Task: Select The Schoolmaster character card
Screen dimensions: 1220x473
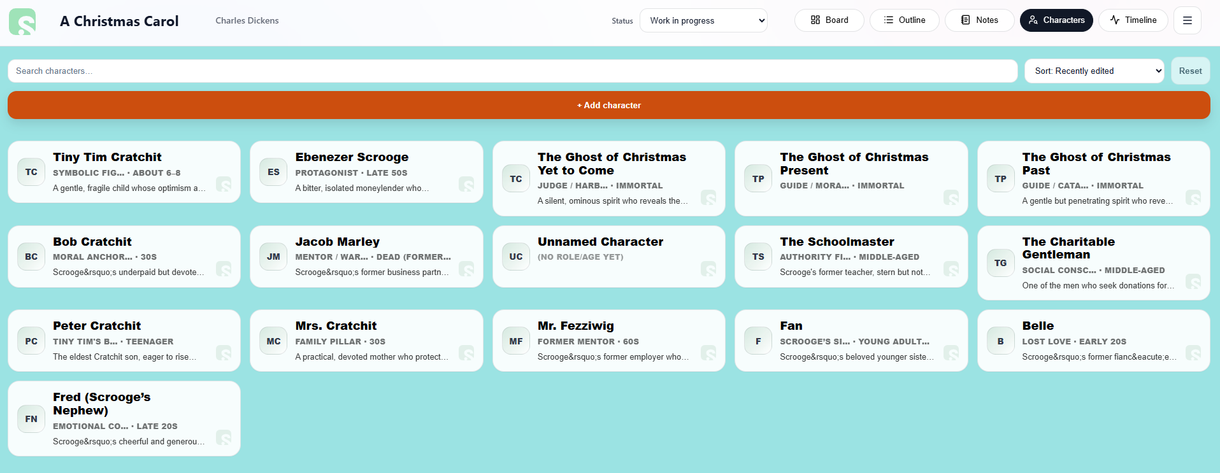Action: coord(850,257)
